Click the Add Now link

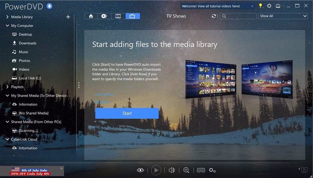(x=102, y=102)
